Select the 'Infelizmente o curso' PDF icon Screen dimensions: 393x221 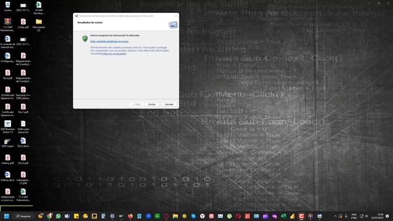point(7,195)
